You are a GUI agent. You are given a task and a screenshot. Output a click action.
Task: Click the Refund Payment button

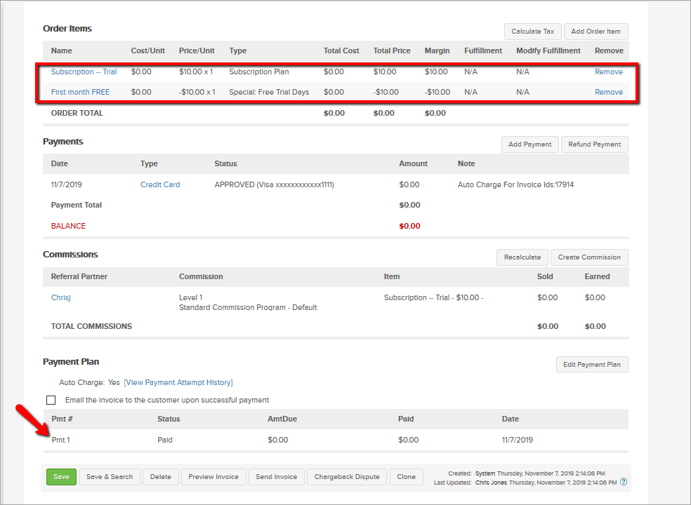(594, 144)
